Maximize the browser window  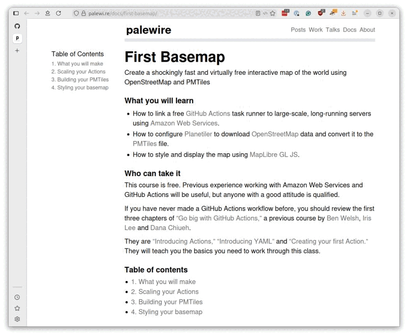click(379, 13)
